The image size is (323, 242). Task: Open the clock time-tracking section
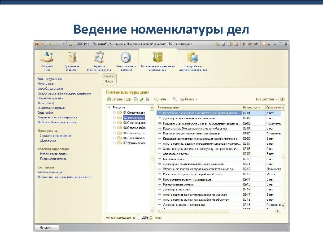pos(126,61)
